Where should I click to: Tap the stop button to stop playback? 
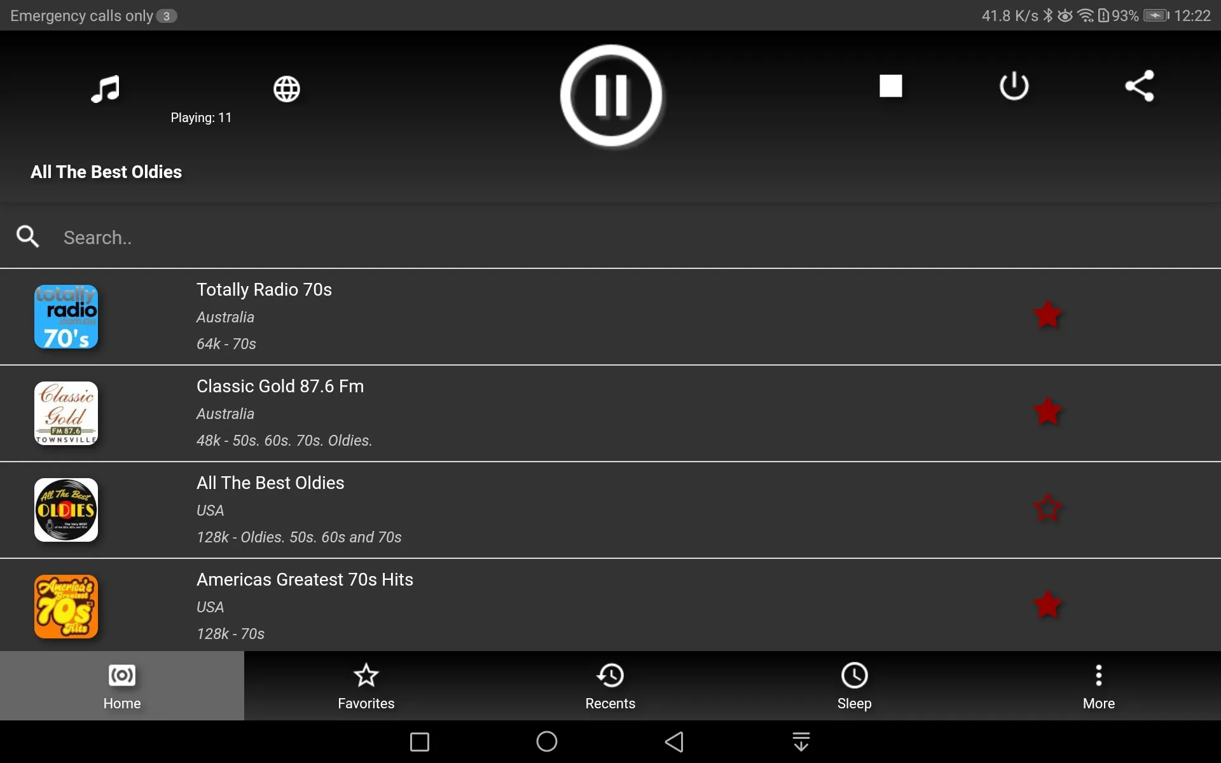click(890, 86)
